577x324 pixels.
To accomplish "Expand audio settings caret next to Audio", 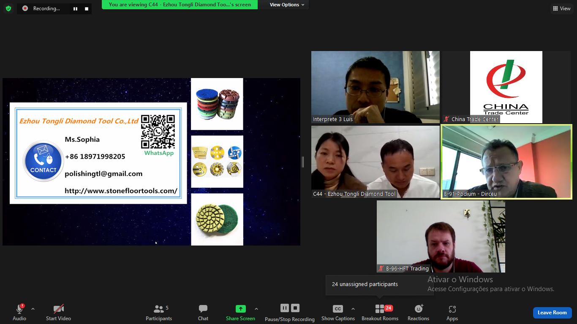I will 33,309.
